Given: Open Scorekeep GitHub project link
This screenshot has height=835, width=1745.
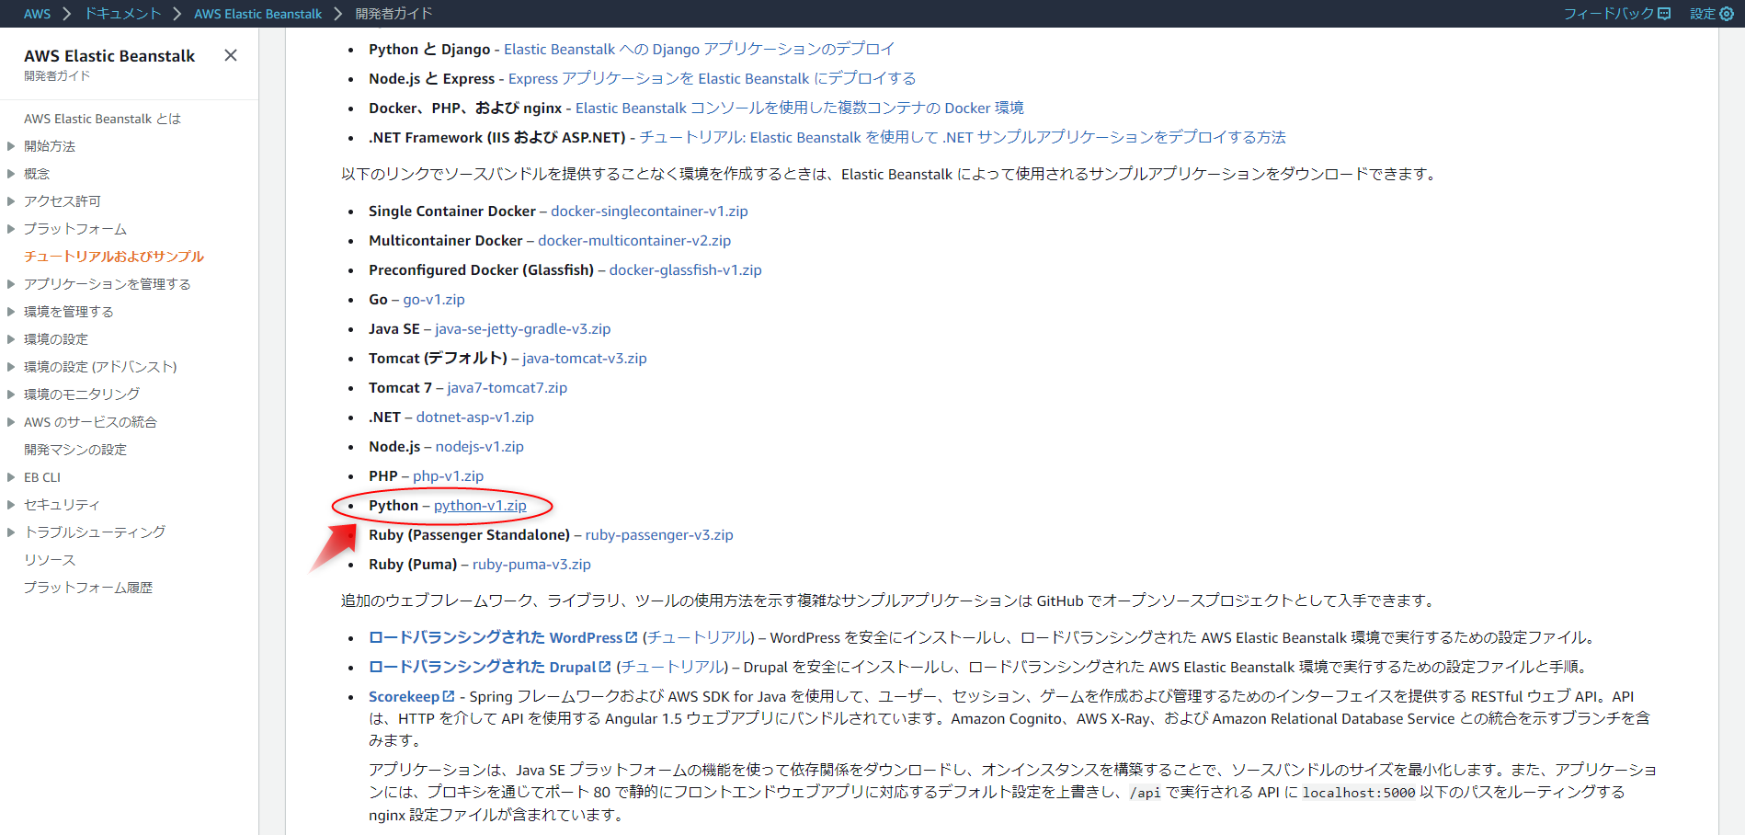Looking at the screenshot, I should [404, 697].
